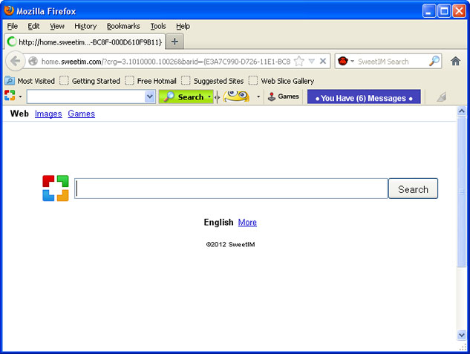Open the Suggested Sites bookmark

[x=212, y=81]
